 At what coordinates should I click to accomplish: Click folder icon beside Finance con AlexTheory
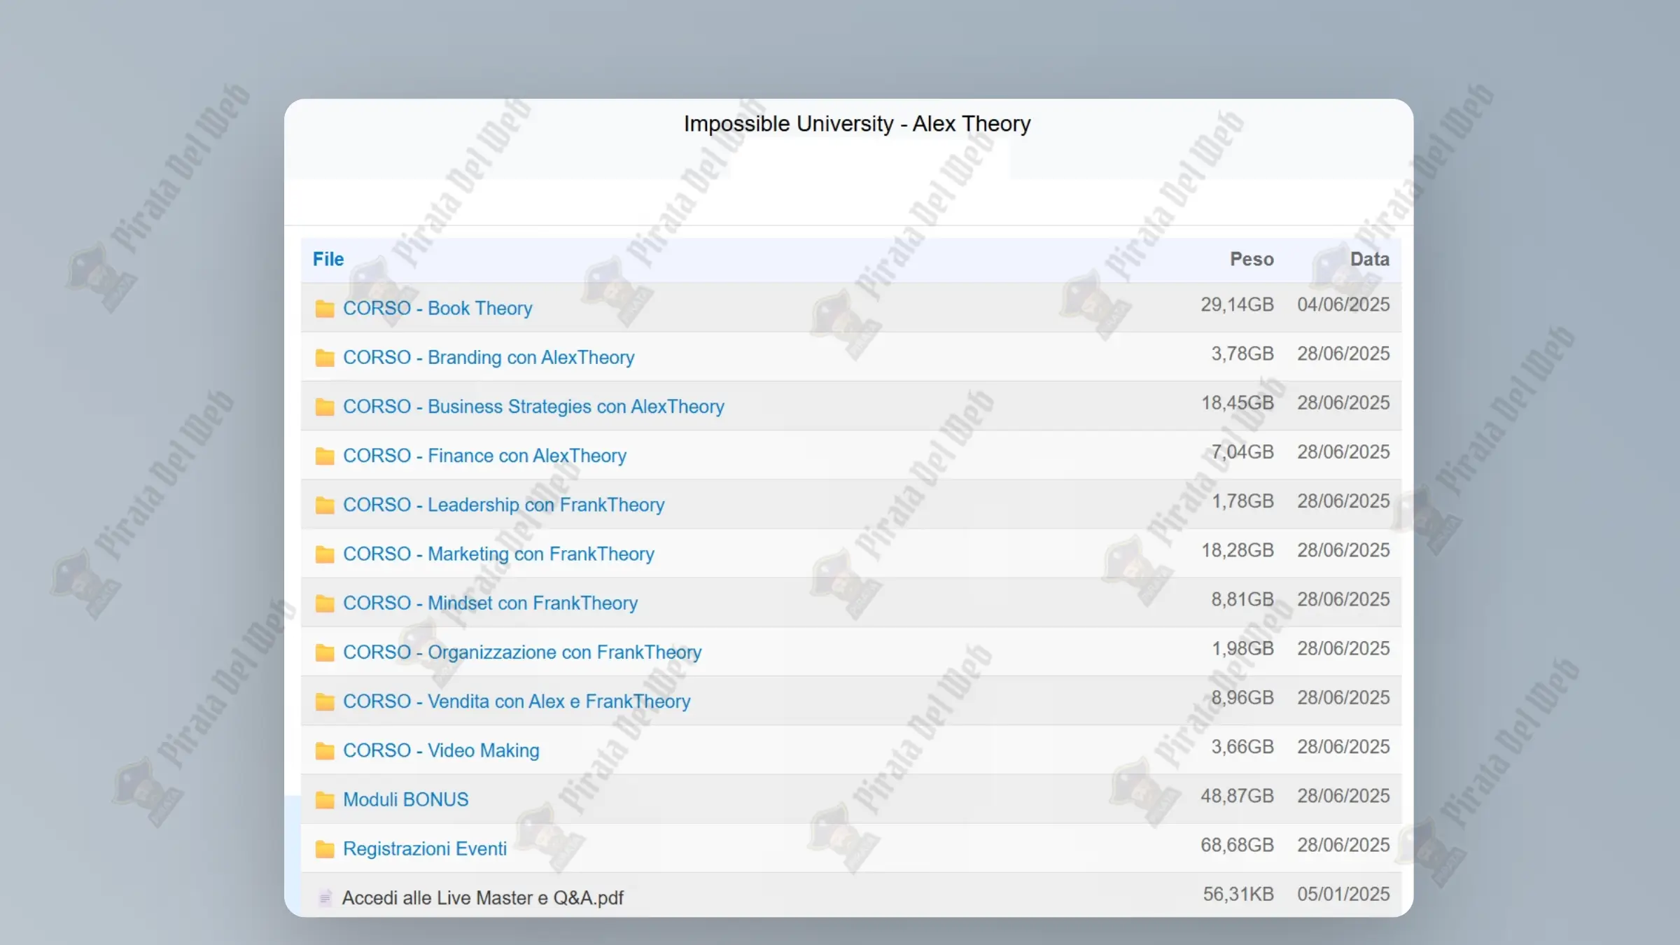point(325,456)
